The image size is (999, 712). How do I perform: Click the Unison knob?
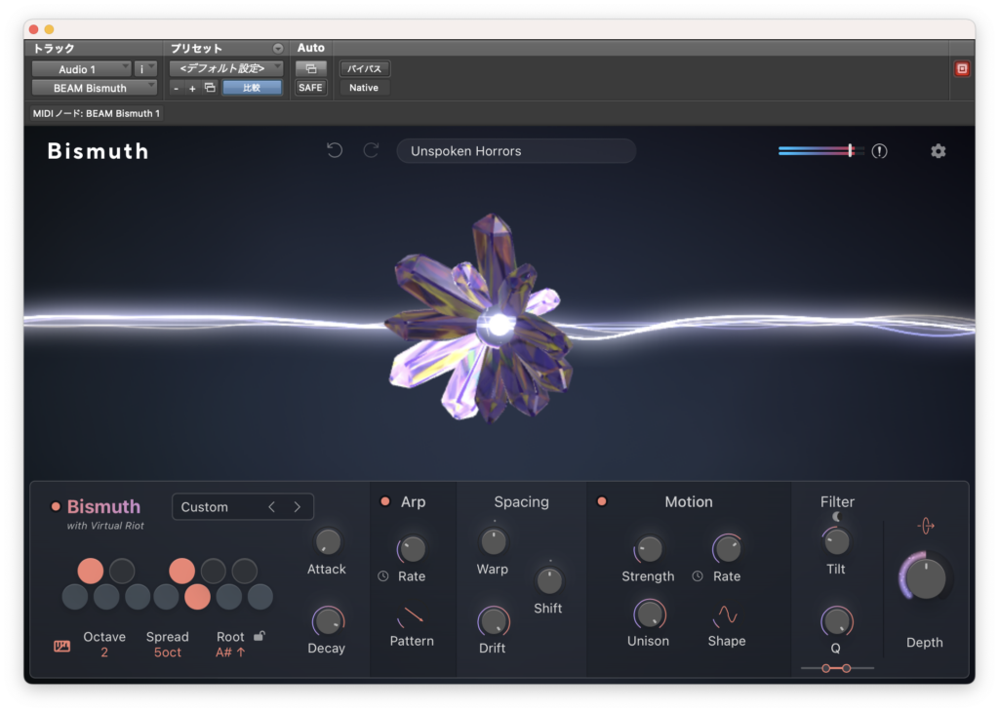649,614
